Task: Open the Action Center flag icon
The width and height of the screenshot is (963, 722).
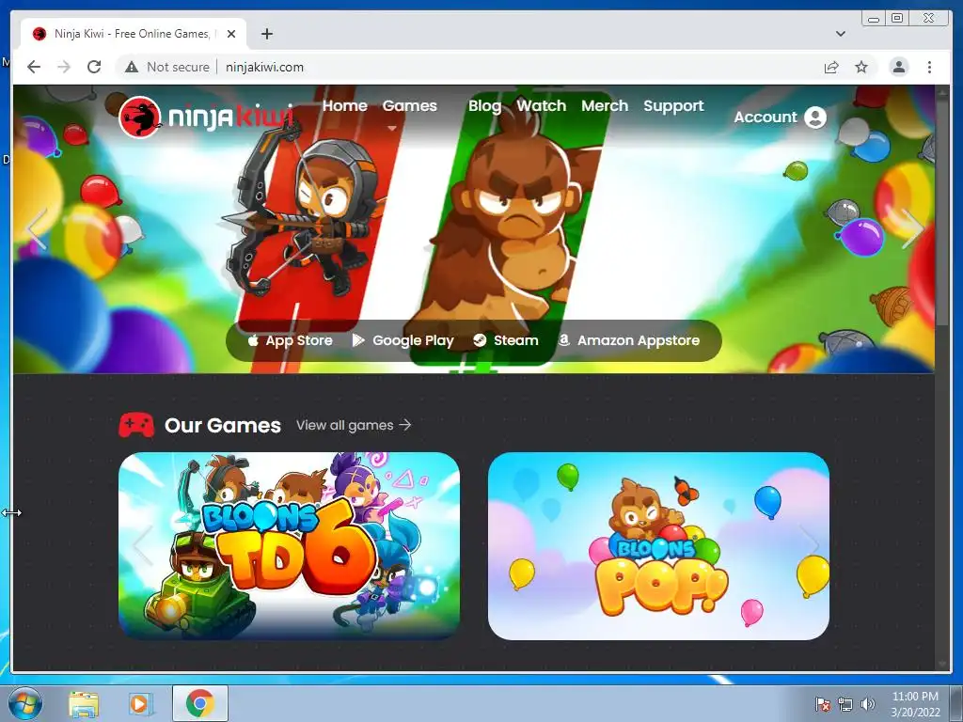Action: [x=822, y=704]
